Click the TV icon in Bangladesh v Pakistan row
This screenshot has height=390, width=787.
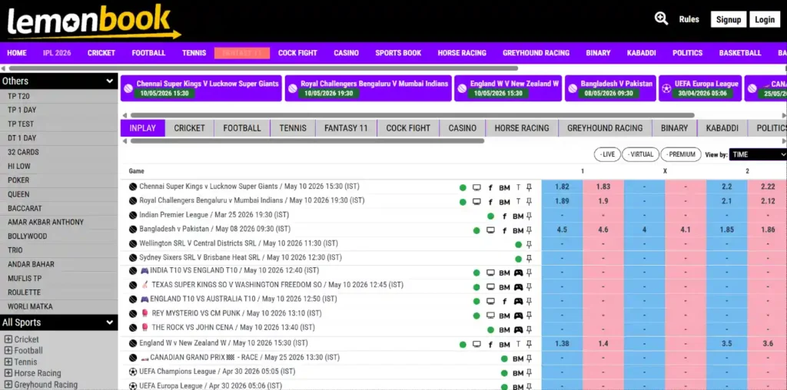point(490,230)
